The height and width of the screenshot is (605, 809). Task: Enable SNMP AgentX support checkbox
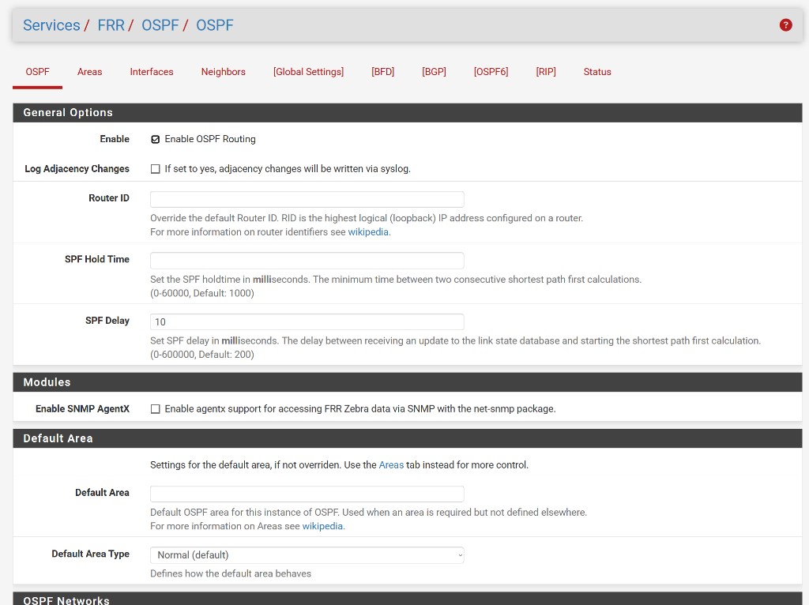pos(156,409)
